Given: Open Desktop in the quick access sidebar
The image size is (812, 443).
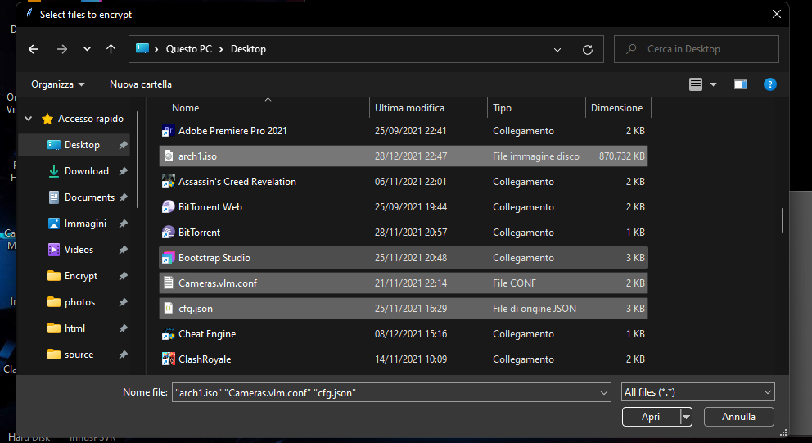Looking at the screenshot, I should click(x=74, y=145).
